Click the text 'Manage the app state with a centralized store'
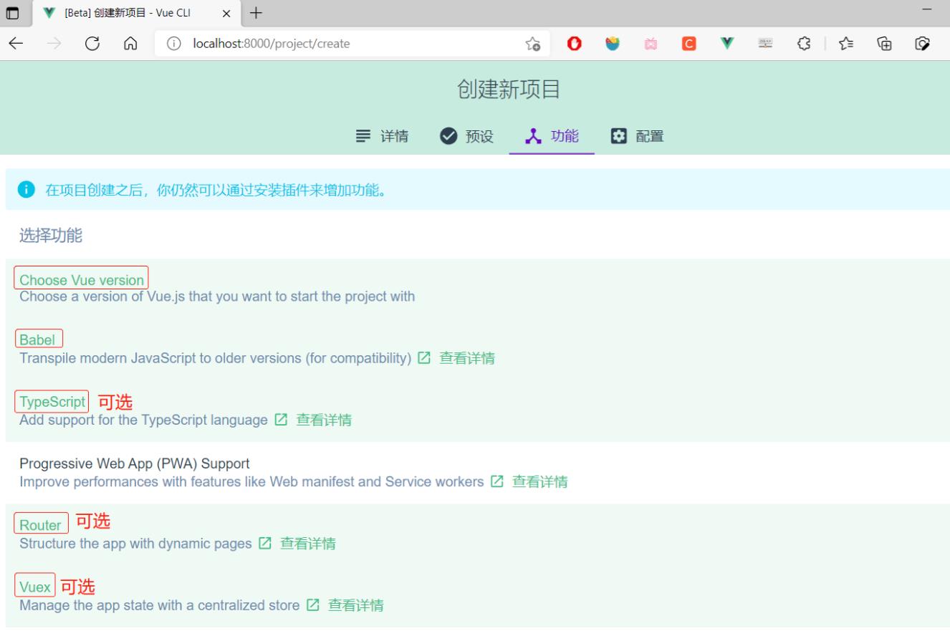The height and width of the screenshot is (636, 950). pos(159,605)
